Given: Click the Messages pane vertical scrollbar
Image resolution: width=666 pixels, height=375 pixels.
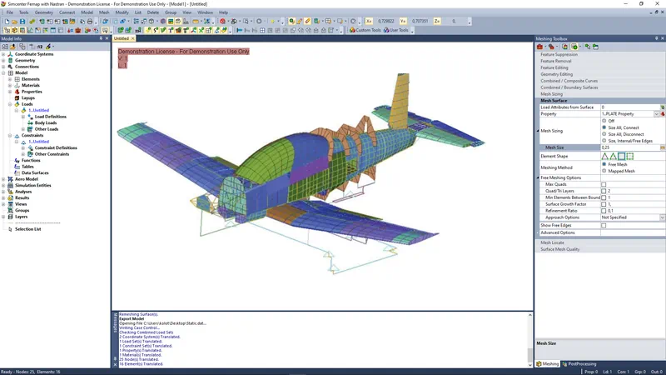Looking at the screenshot, I should pyautogui.click(x=530, y=340).
